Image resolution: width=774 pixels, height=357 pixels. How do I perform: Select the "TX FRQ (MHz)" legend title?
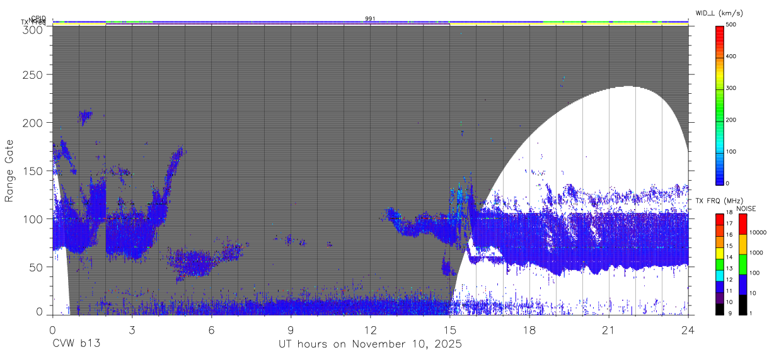click(720, 201)
